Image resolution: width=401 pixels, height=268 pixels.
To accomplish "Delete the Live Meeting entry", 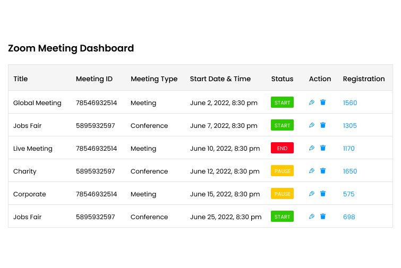I will click(x=323, y=148).
